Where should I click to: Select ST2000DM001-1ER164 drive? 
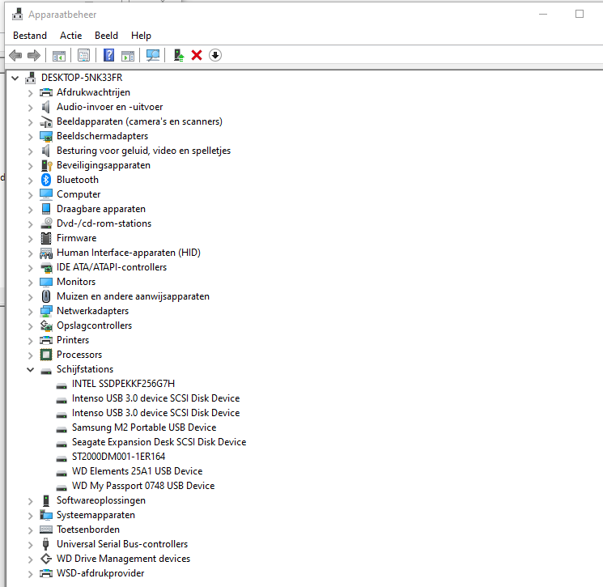point(118,457)
